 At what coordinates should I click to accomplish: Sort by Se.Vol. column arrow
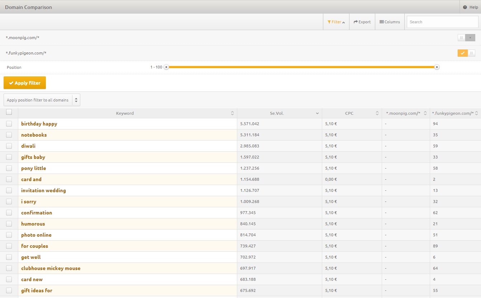317,113
